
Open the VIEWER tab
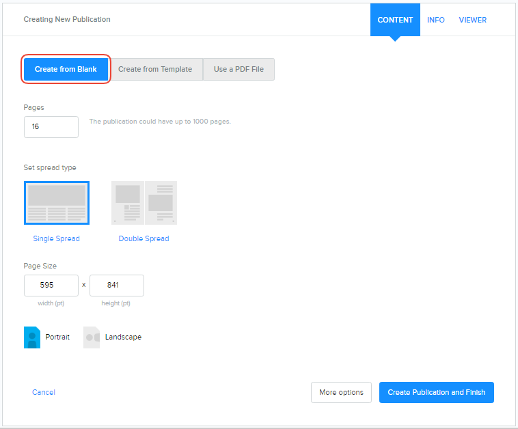[x=473, y=20]
